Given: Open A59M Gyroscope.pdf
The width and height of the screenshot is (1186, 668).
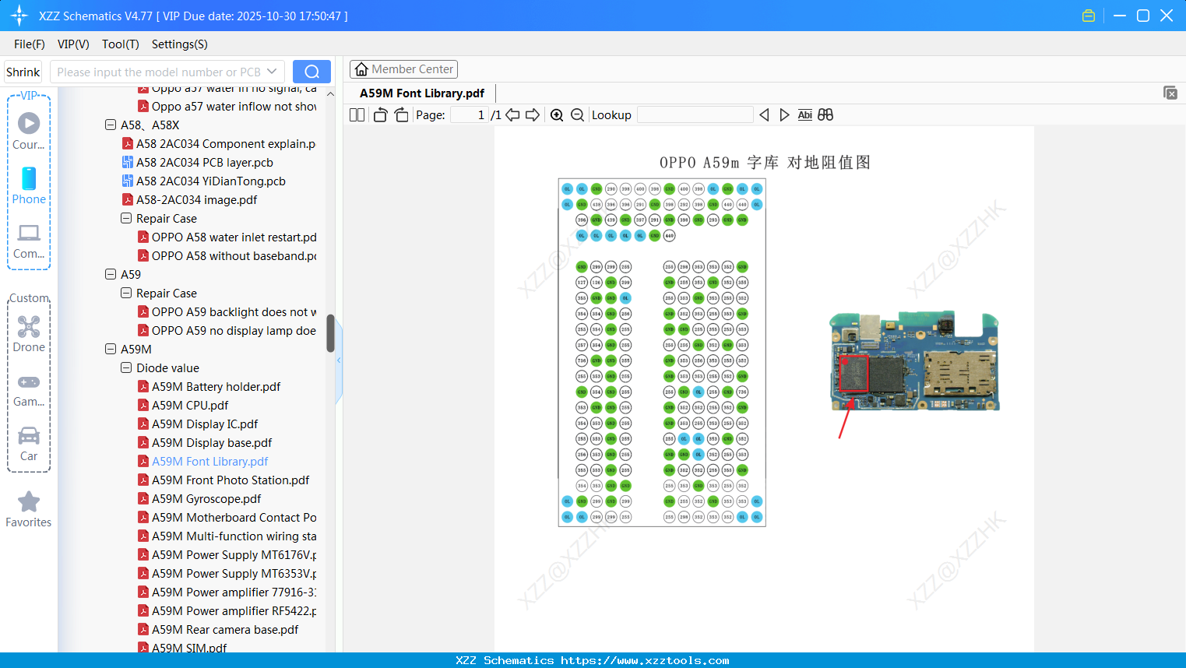Looking at the screenshot, I should point(199,498).
